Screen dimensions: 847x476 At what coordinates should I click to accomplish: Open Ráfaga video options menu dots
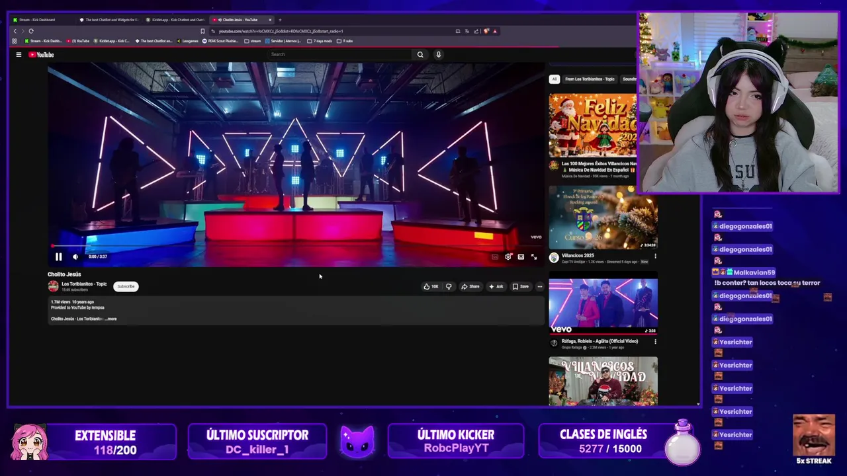655,342
